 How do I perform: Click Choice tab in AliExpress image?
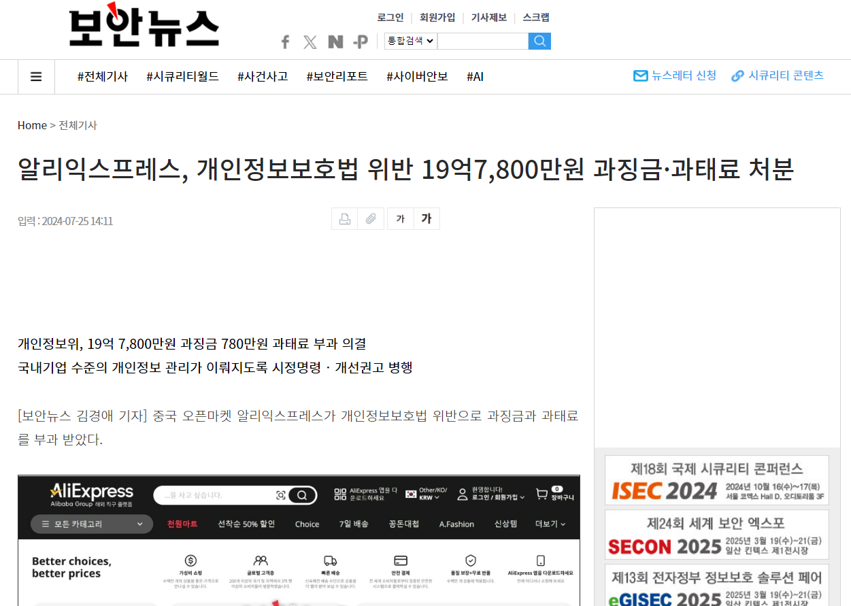point(307,524)
